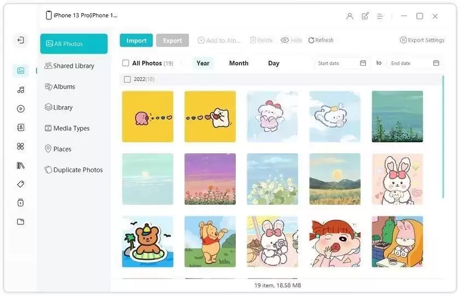Click the user account icon
Viewport: 460px width, 296px height.
point(350,16)
